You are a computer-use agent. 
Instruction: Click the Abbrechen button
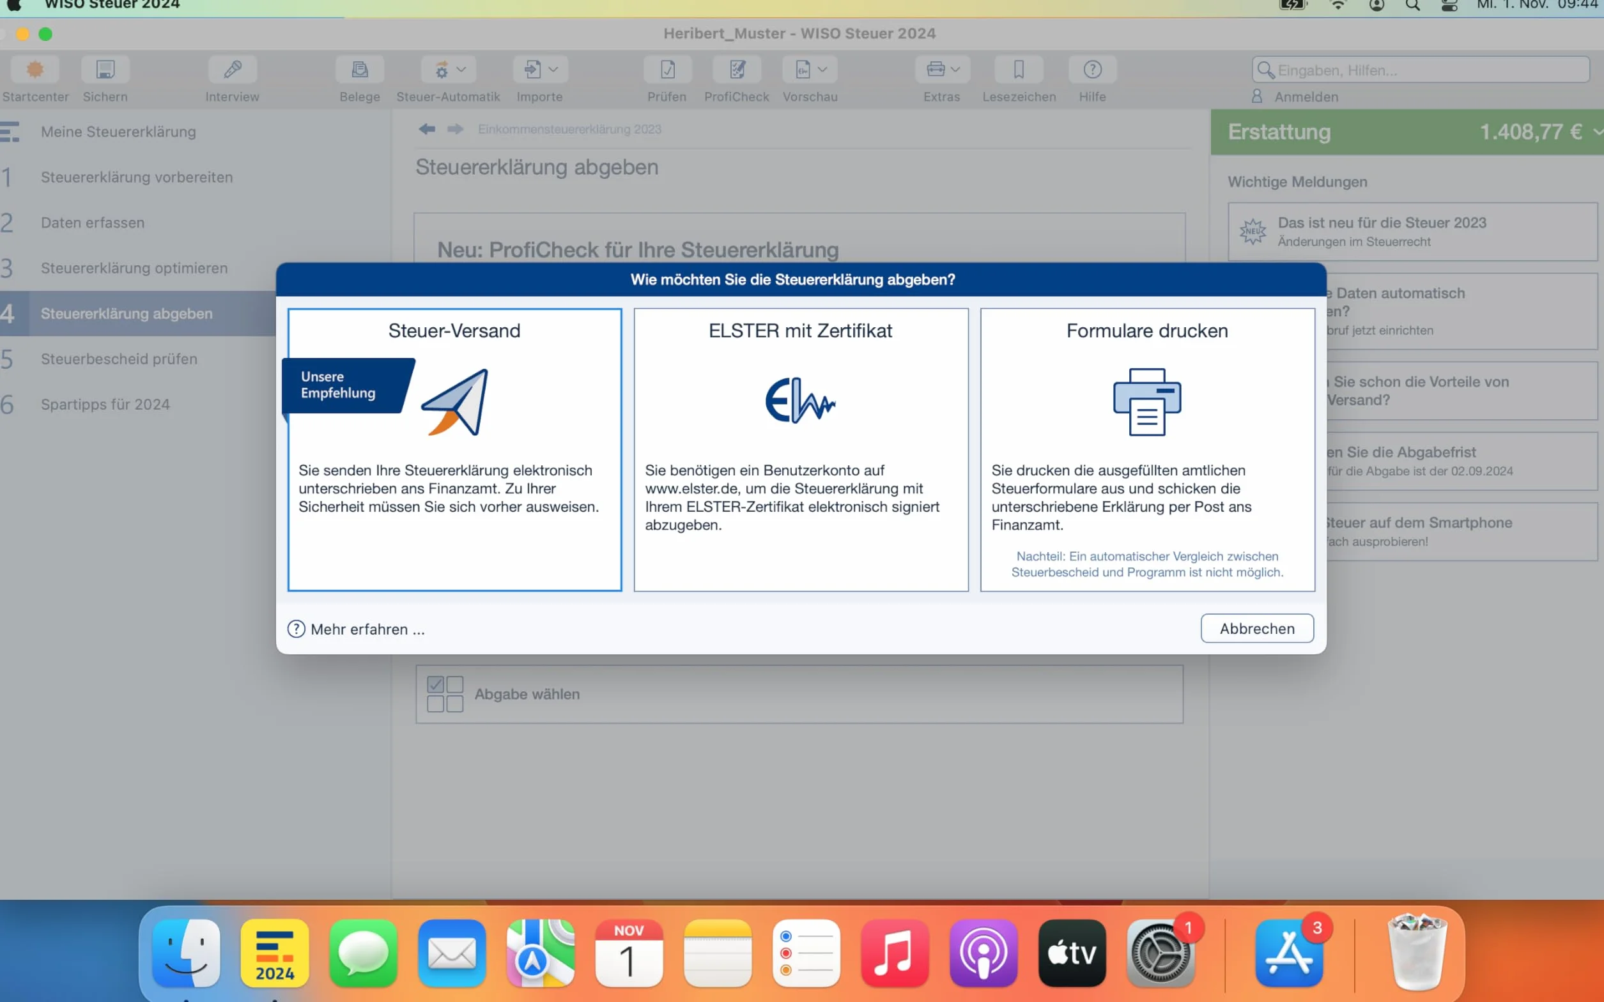tap(1257, 628)
